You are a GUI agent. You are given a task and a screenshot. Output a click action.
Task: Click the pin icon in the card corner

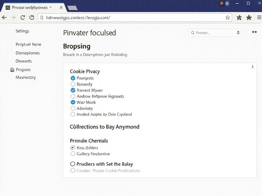tap(252, 67)
